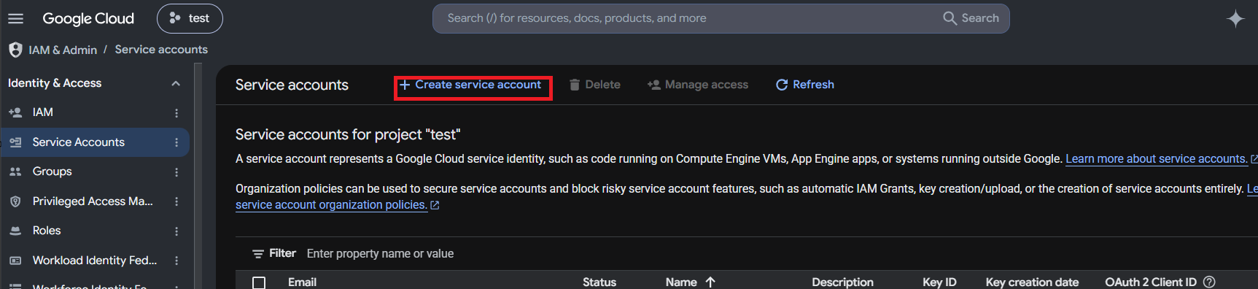Select Service Accounts in the sidebar
Screen dimensions: 1258x289
[x=79, y=142]
